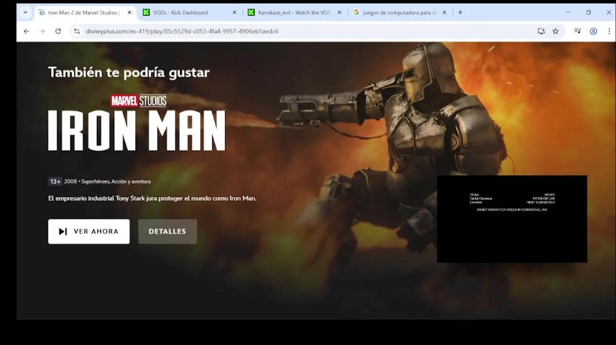Click the '2008 • Superhéroes, Acción y aventura' text

(x=107, y=182)
